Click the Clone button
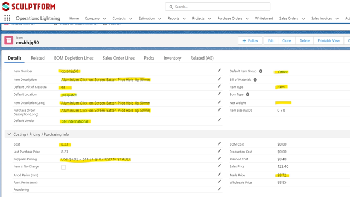The image size is (350, 197). click(x=287, y=40)
